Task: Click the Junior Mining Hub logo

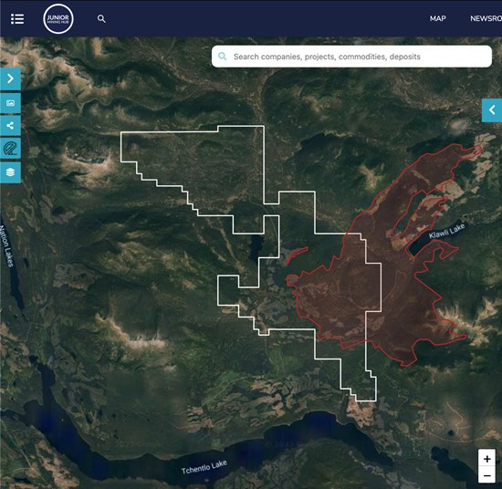Action: pos(58,19)
